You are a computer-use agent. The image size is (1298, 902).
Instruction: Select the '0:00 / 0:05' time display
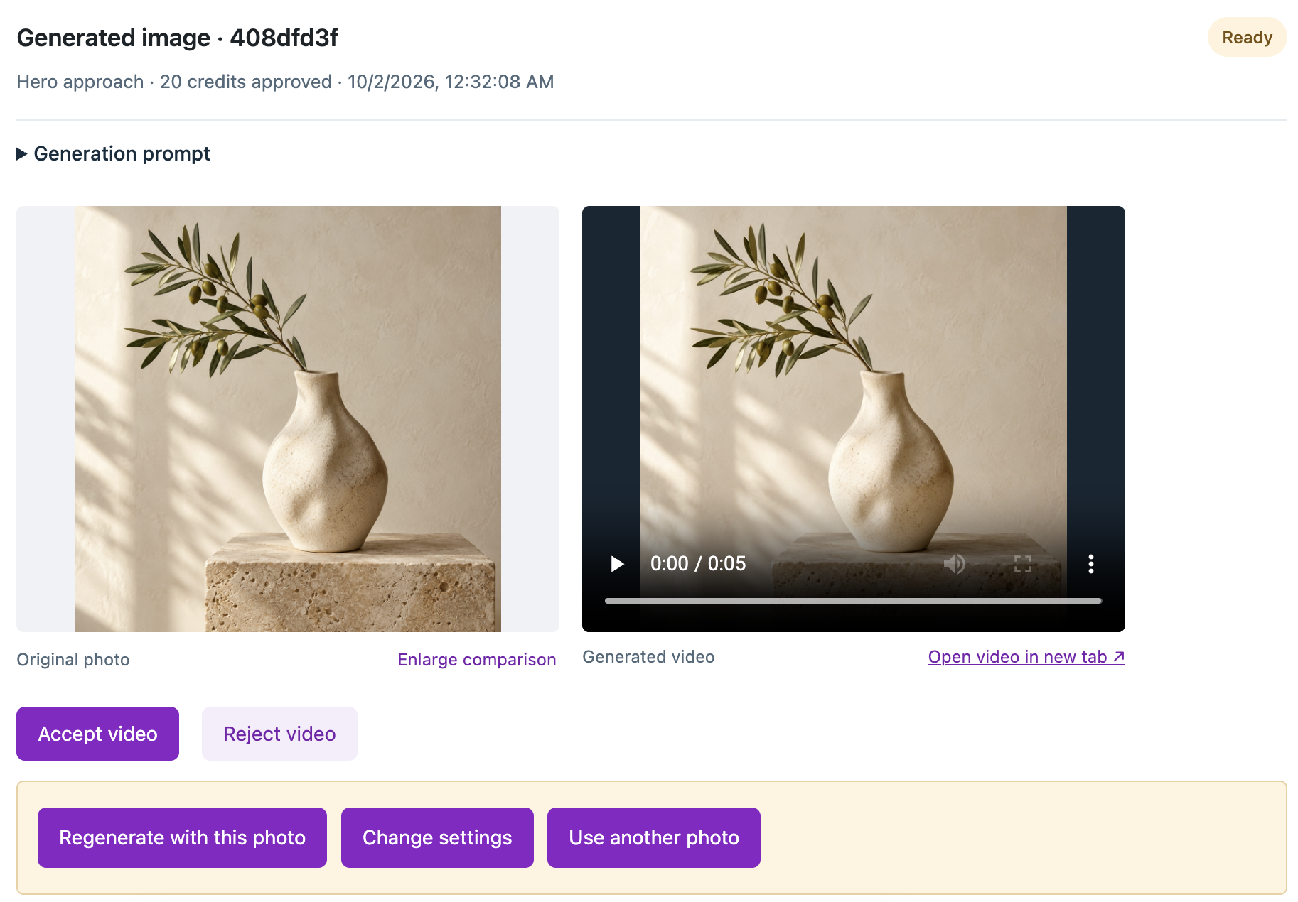click(x=698, y=564)
